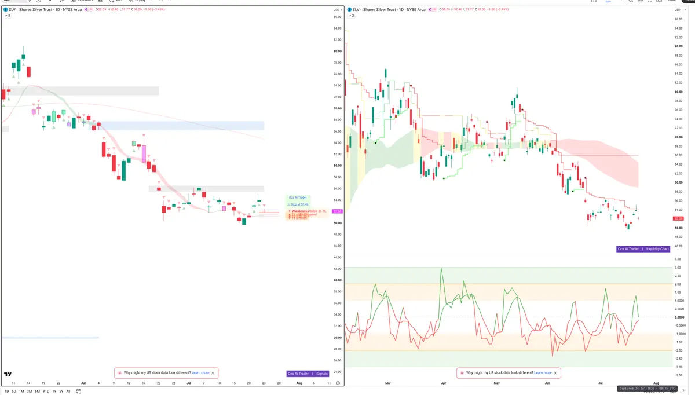Open the USD currency dropdown on left chart

point(336,10)
